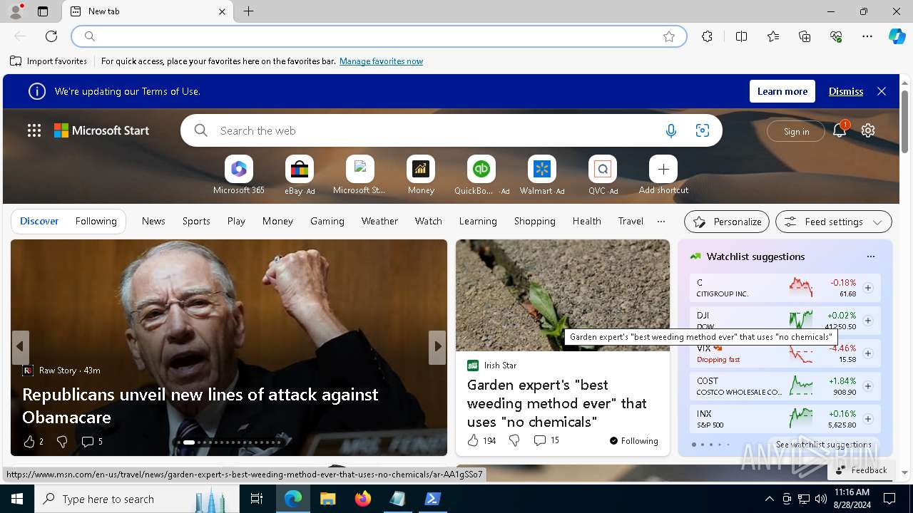This screenshot has width=913, height=513.
Task: Click the taskbar search box
Action: tap(136, 499)
